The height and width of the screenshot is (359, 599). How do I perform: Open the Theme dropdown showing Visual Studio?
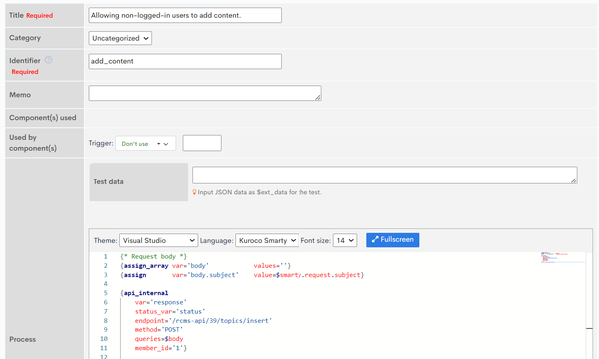coord(158,240)
